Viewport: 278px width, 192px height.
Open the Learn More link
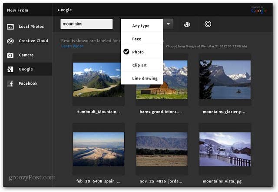pyautogui.click(x=73, y=46)
